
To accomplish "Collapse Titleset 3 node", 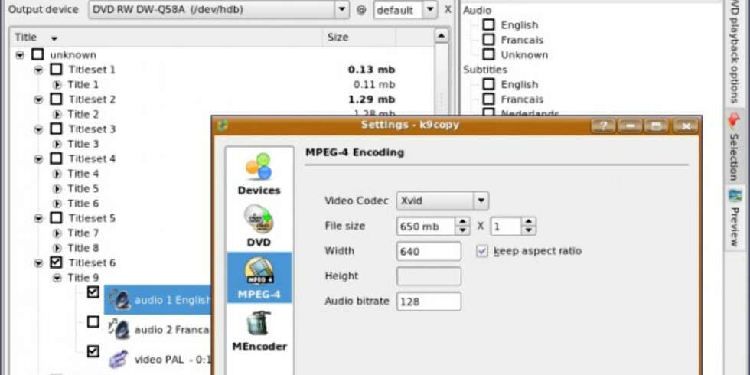I will coord(38,129).
